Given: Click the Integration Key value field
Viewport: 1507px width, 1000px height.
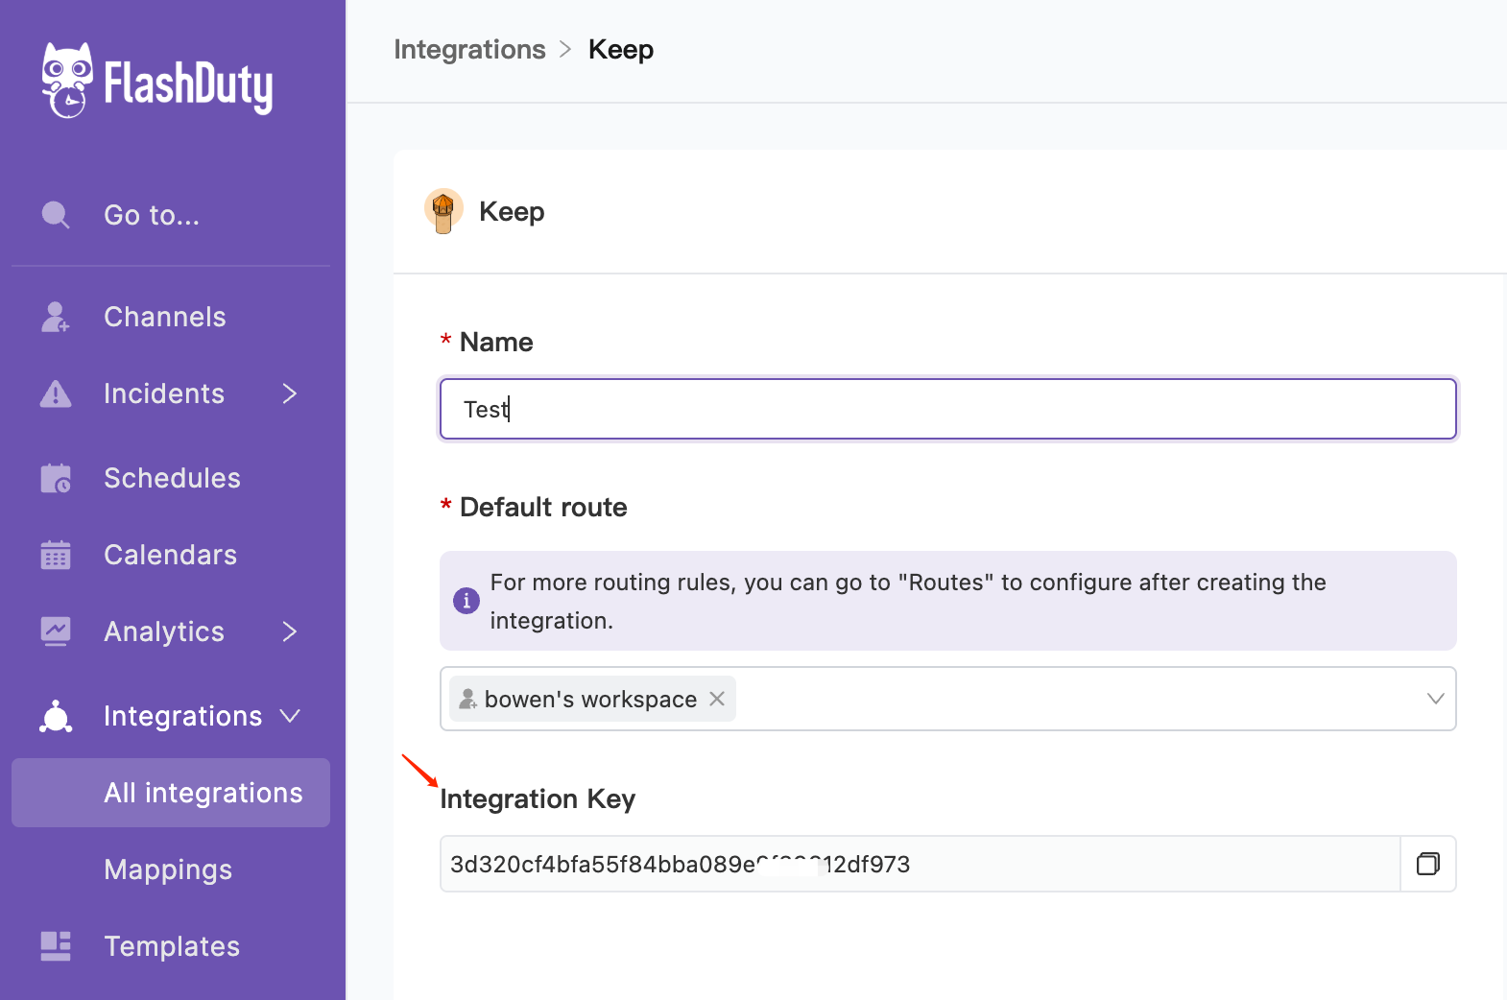Looking at the screenshot, I should pyautogui.click(x=920, y=864).
